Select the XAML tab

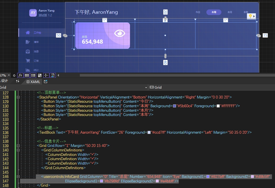(x=35, y=82)
